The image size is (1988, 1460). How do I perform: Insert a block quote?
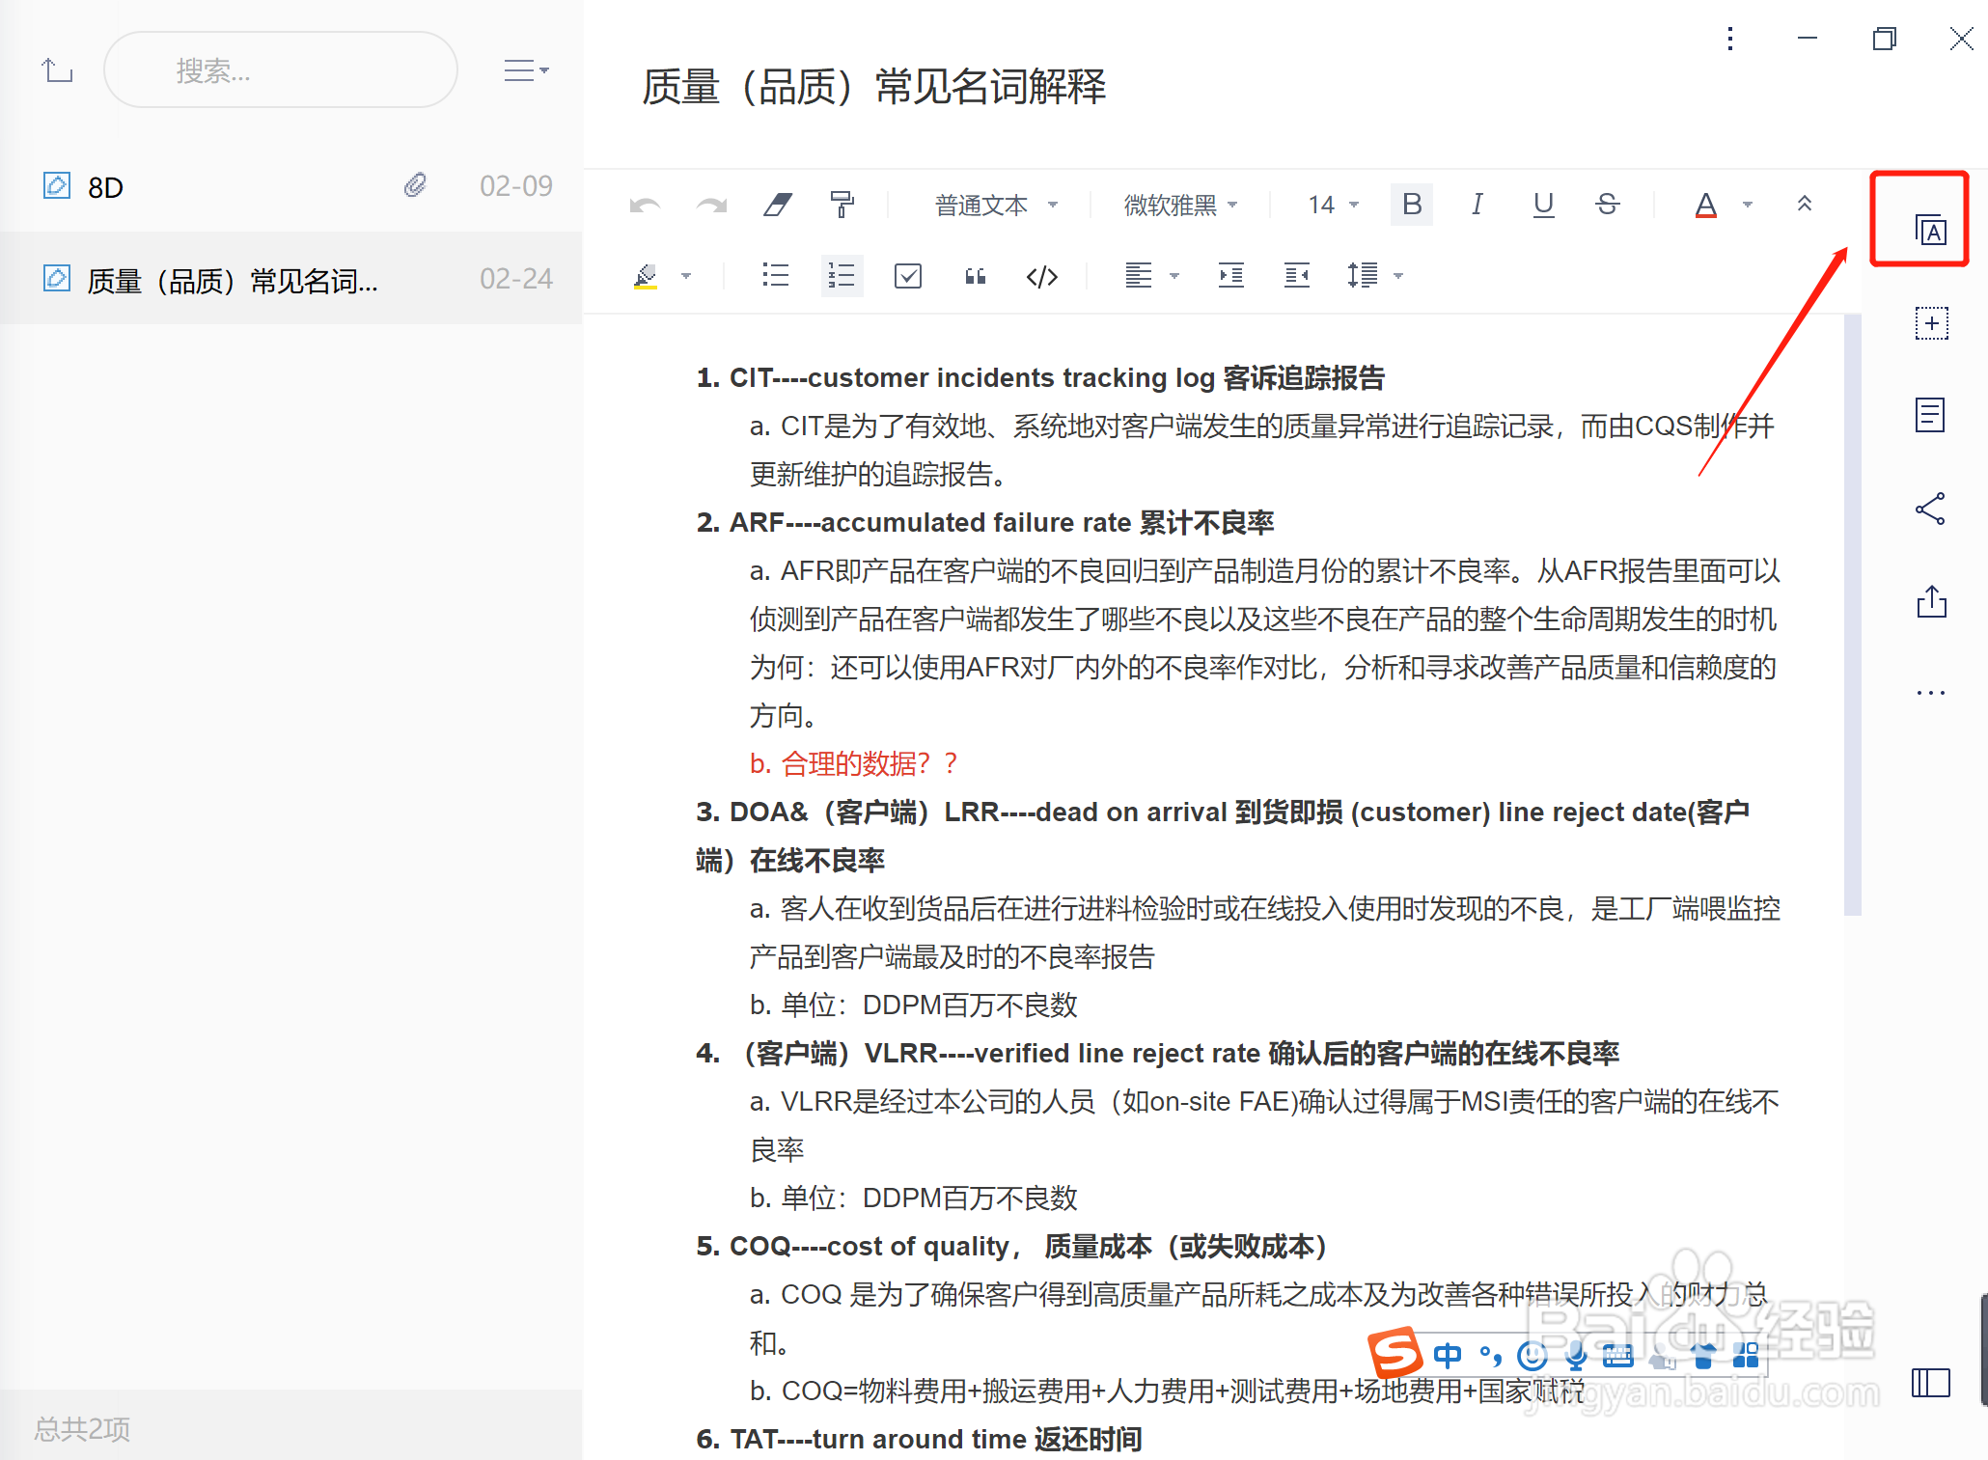pos(974,276)
